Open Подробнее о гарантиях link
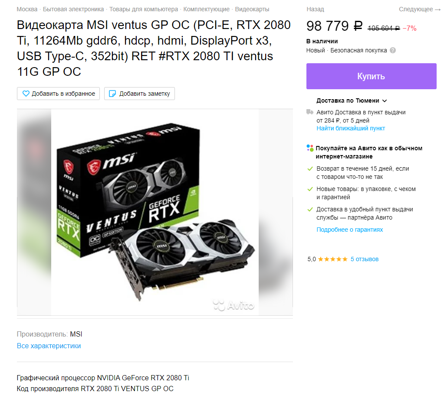The height and width of the screenshot is (395, 444). pyautogui.click(x=349, y=230)
